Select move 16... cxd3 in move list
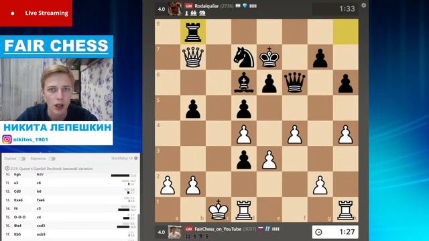 click(41, 226)
